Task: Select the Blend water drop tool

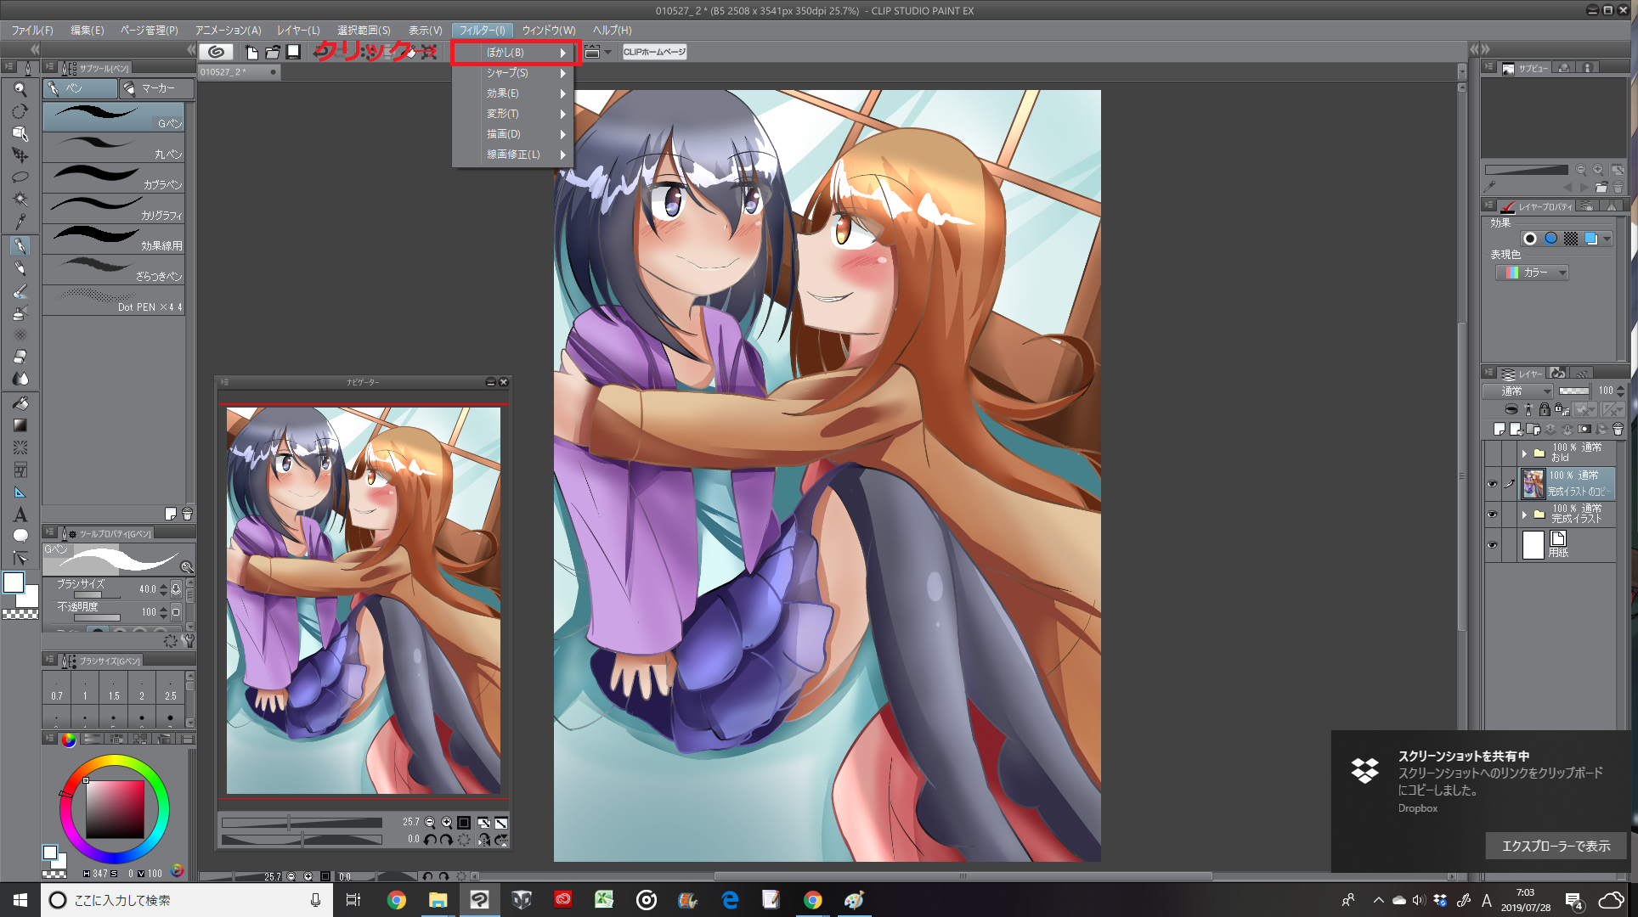Action: pyautogui.click(x=20, y=379)
